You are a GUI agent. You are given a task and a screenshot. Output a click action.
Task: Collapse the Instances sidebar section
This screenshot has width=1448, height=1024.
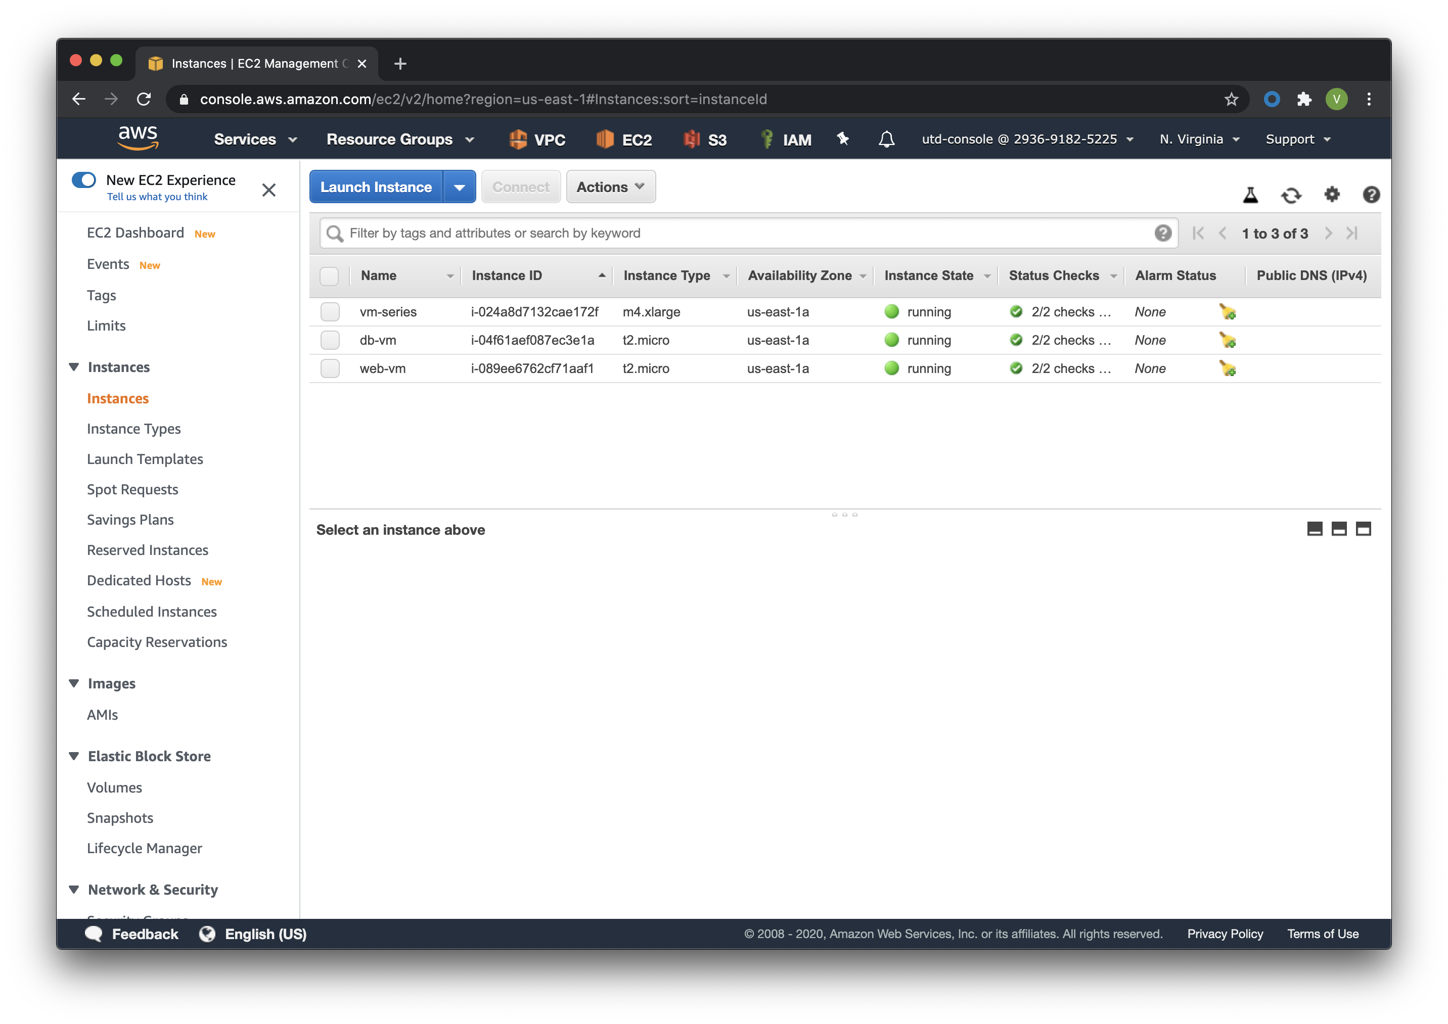click(x=74, y=367)
